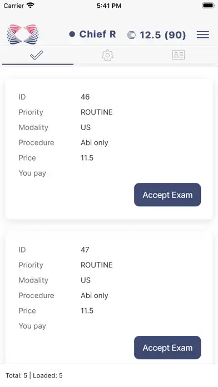Tap ROUTINE priority on exam 46
Screen dimensions: 218x387
click(97, 112)
